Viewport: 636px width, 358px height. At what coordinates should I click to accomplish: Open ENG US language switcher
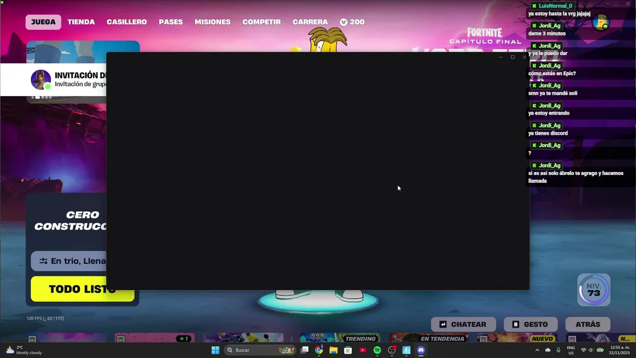point(571,350)
